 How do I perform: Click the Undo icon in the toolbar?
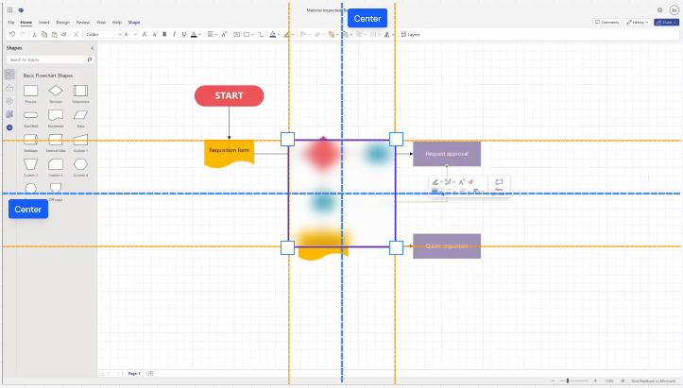[x=10, y=34]
